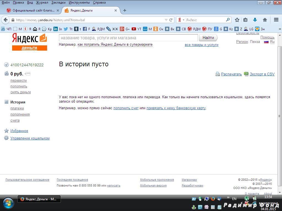This screenshot has width=282, height=211.
Task: Click the search magnifier in Yandex search box
Action: coord(228,20)
